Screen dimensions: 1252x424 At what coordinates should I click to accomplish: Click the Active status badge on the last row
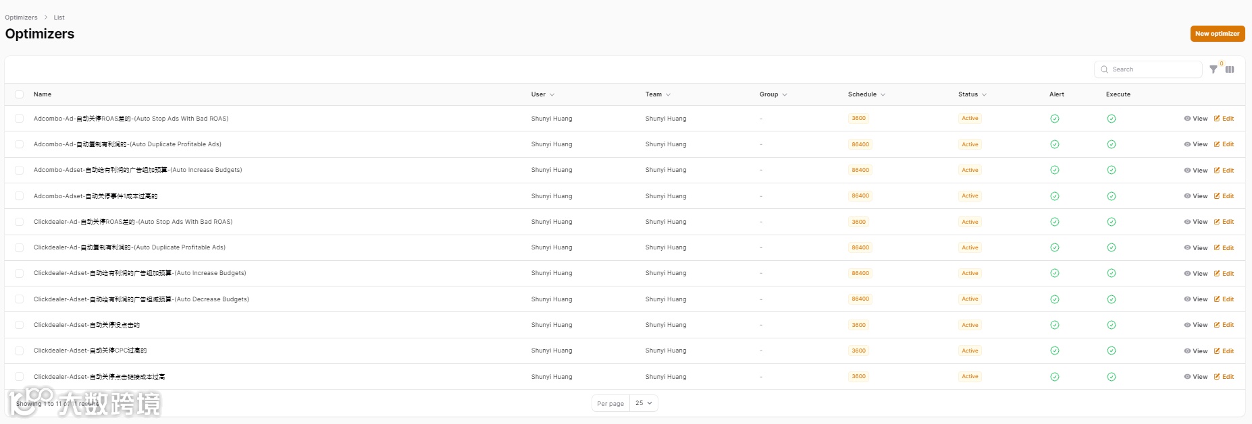pyautogui.click(x=970, y=377)
